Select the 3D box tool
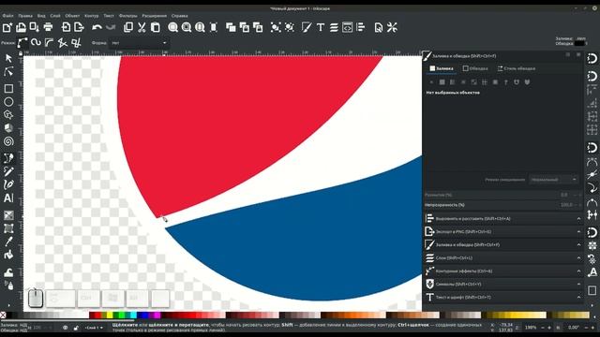The width and height of the screenshot is (600, 337). (8, 128)
